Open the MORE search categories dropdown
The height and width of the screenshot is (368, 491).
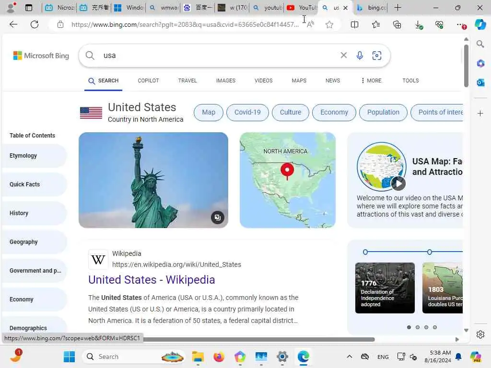(x=372, y=80)
